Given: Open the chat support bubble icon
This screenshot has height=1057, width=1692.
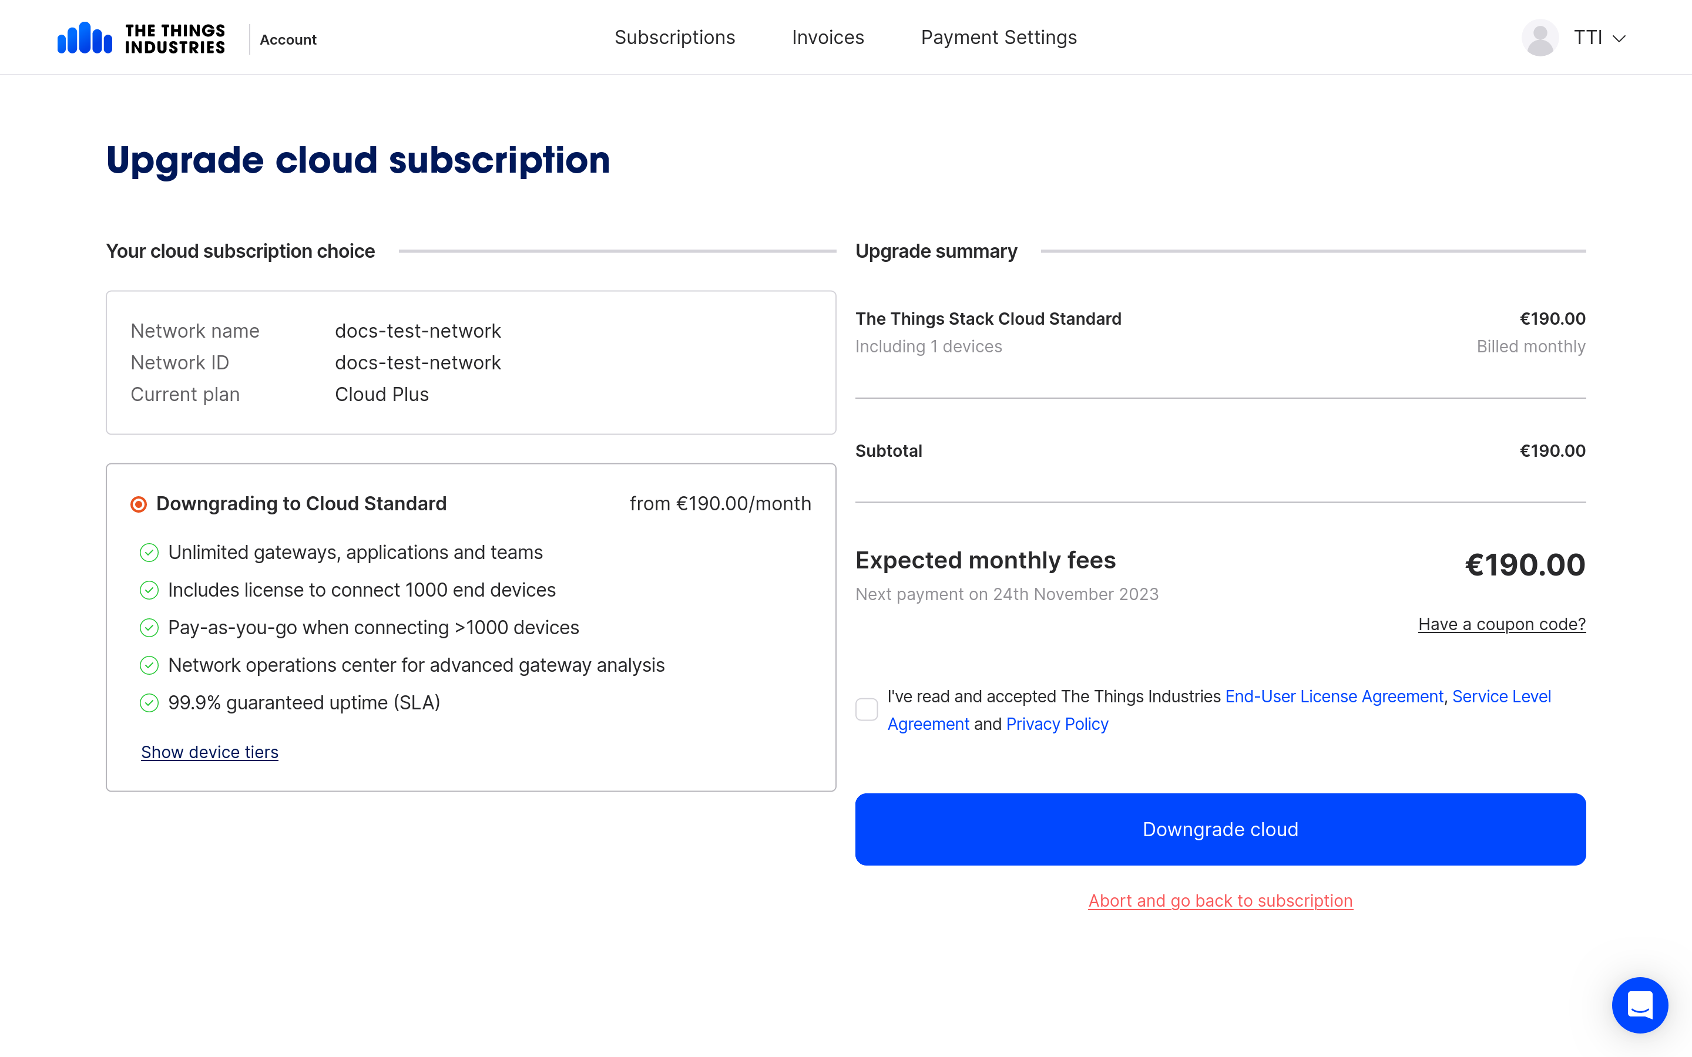Looking at the screenshot, I should pyautogui.click(x=1640, y=1005).
